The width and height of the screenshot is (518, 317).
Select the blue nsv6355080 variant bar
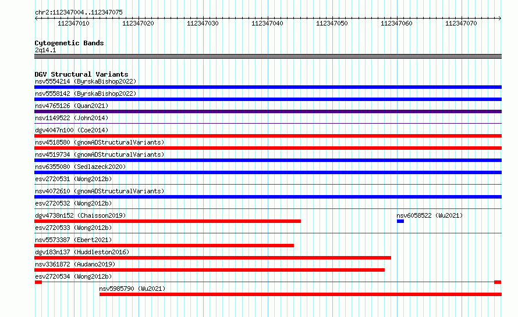tap(268, 172)
